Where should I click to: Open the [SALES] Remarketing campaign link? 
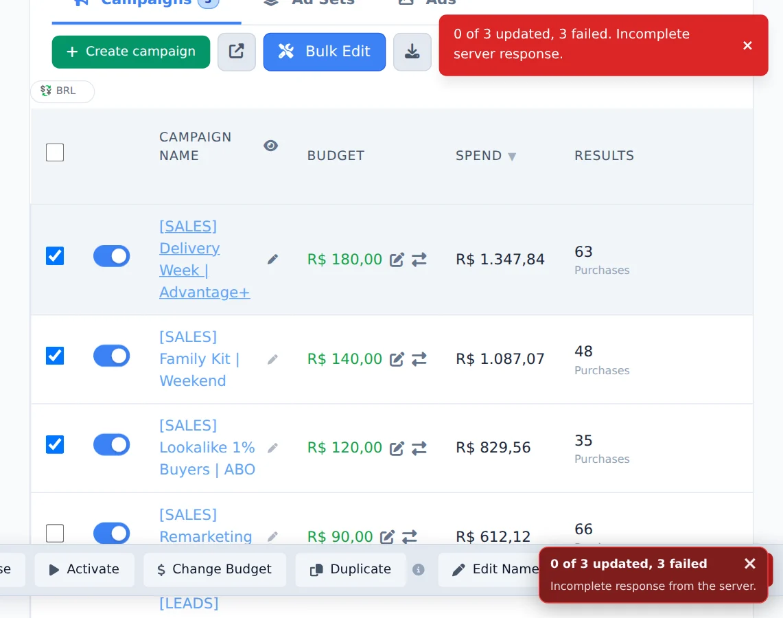coord(206,525)
